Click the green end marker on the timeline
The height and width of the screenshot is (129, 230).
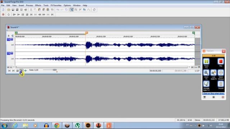pyautogui.click(x=194, y=33)
